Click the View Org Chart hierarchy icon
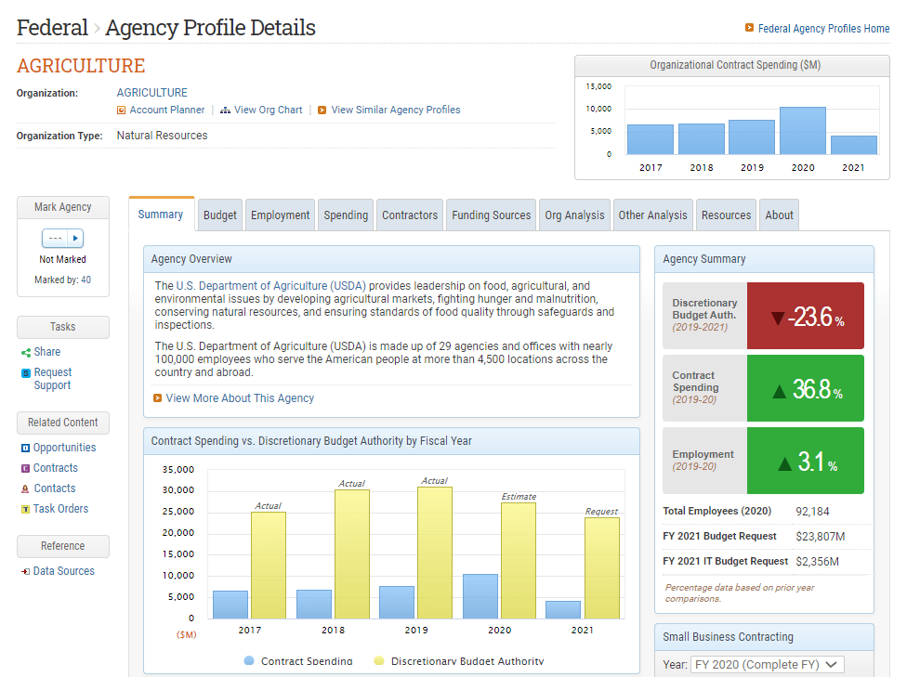The width and height of the screenshot is (907, 677). 225,110
